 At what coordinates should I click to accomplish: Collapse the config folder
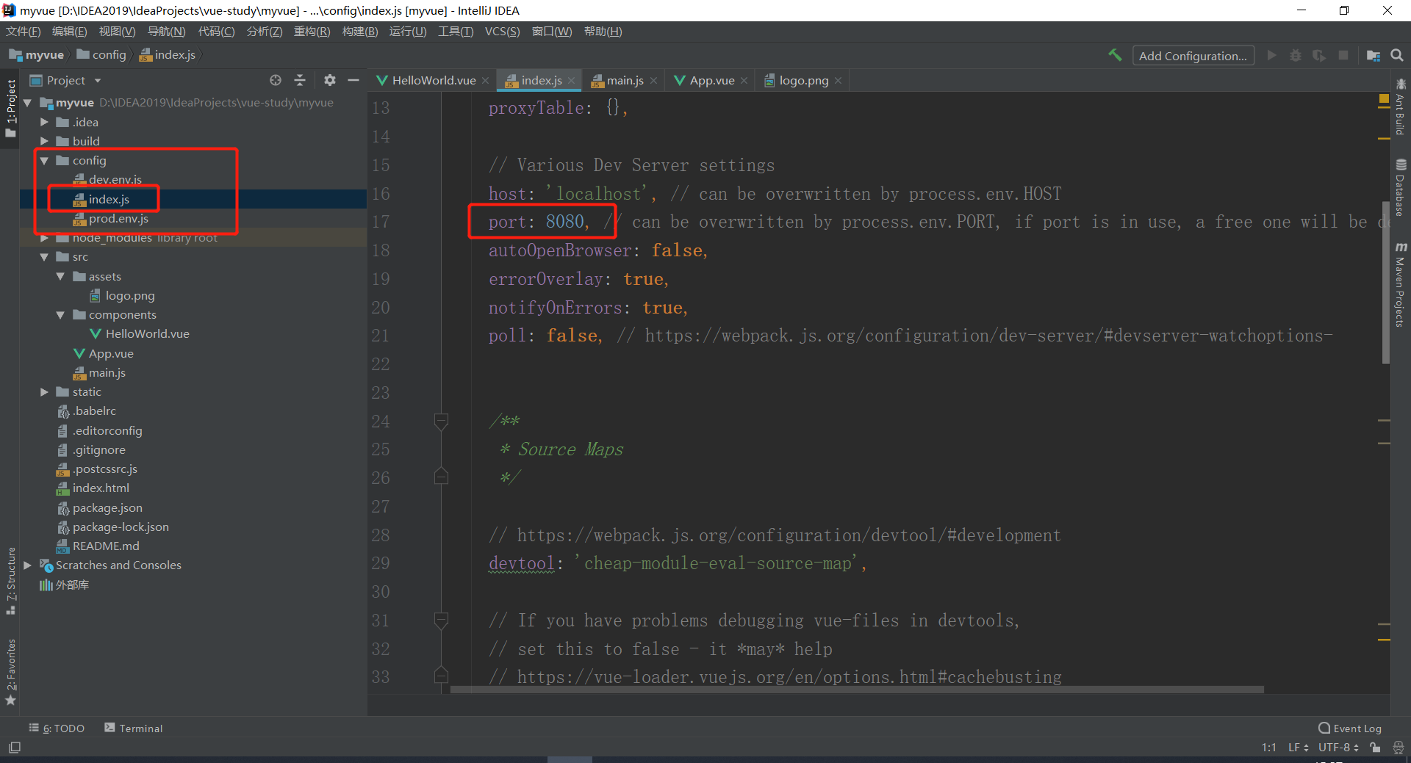(44, 161)
